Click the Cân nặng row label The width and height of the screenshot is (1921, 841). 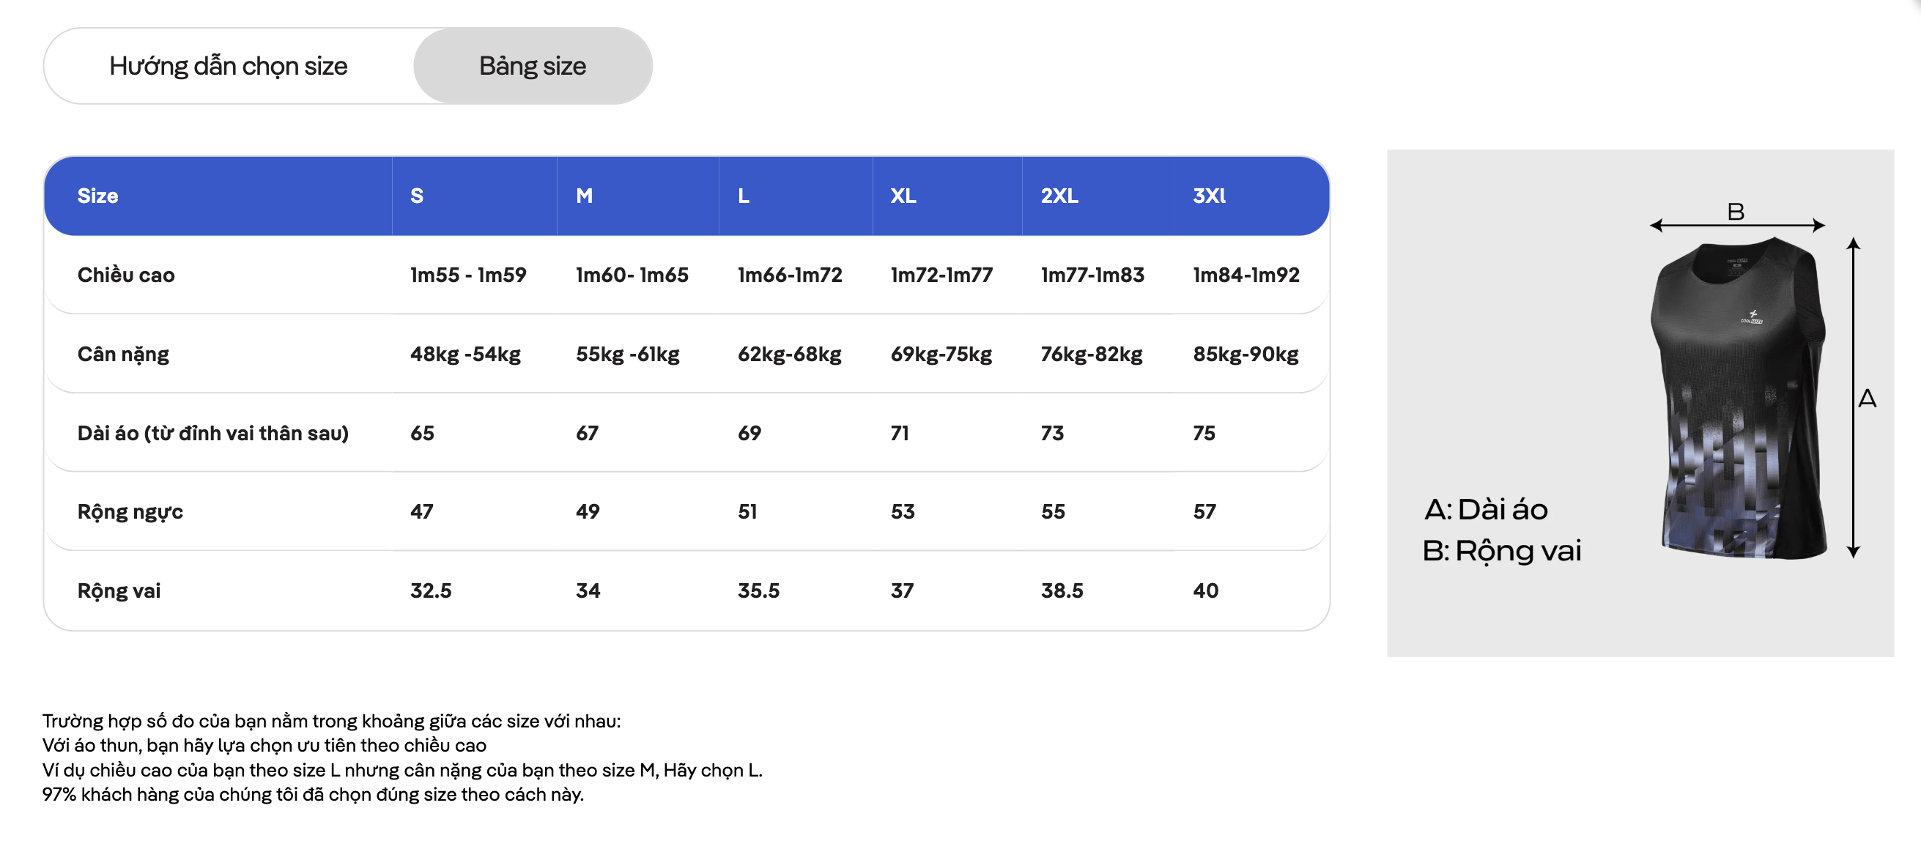pyautogui.click(x=123, y=354)
